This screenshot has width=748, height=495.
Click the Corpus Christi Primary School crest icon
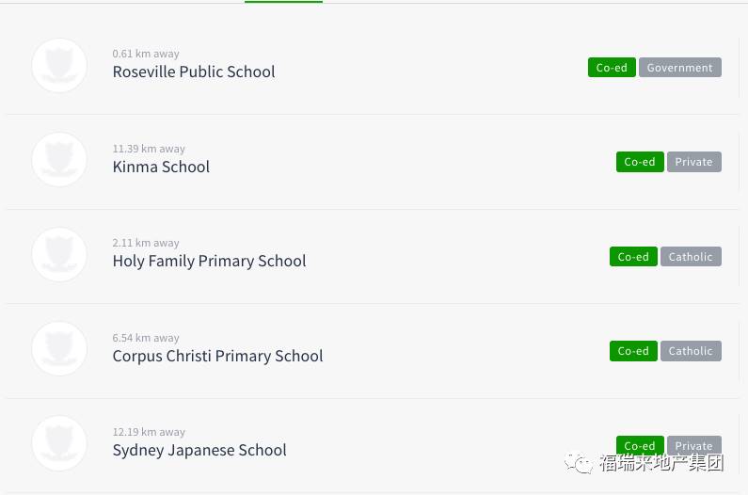click(x=59, y=348)
